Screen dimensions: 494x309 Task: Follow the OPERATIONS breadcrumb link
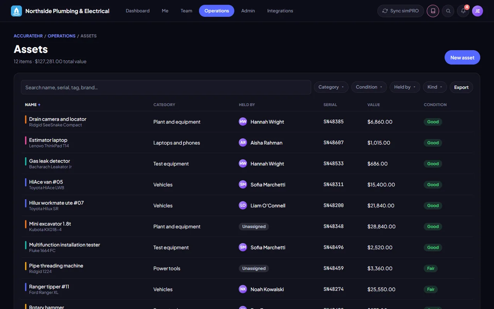pyautogui.click(x=62, y=36)
